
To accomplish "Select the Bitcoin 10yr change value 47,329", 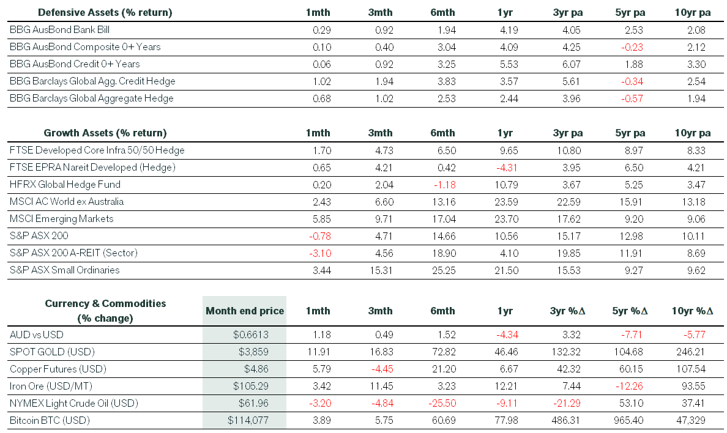I will pos(692,420).
